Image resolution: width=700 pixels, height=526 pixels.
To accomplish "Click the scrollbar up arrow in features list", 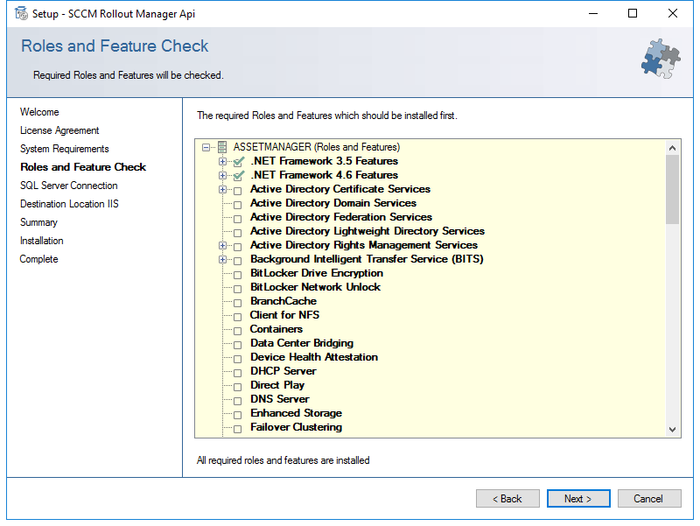I will click(672, 147).
